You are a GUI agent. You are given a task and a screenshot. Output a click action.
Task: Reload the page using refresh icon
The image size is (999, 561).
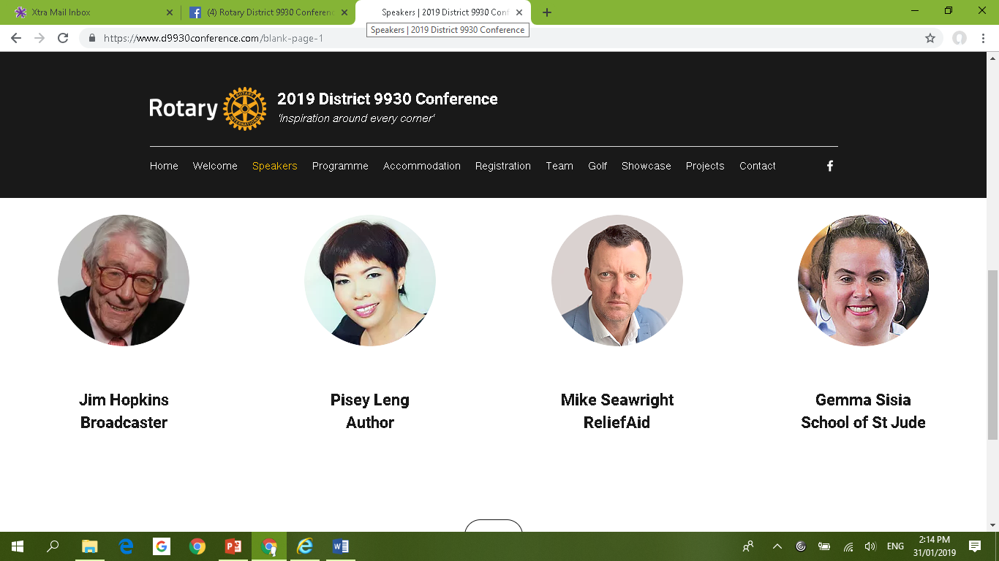pos(63,38)
